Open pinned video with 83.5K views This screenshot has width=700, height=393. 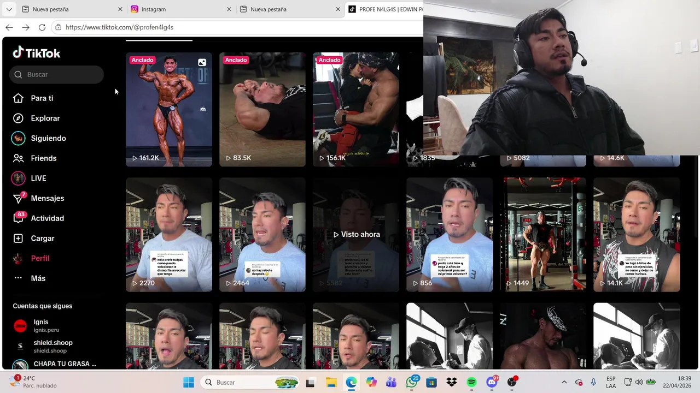(x=262, y=109)
